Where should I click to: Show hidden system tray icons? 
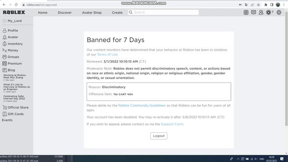point(238,159)
